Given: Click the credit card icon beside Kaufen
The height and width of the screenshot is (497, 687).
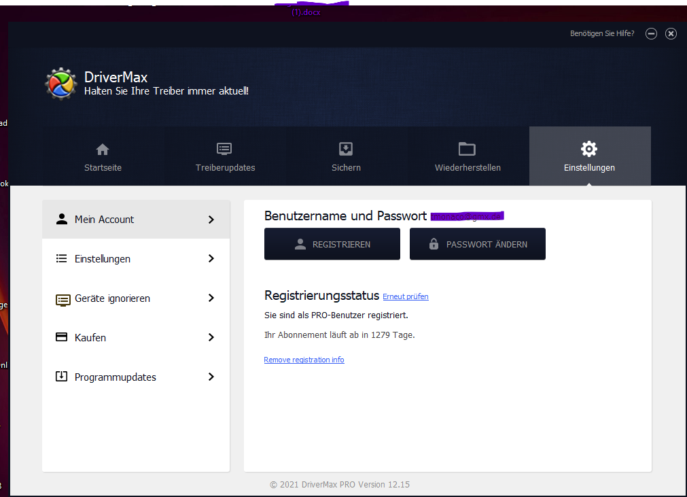Looking at the screenshot, I should (x=62, y=337).
